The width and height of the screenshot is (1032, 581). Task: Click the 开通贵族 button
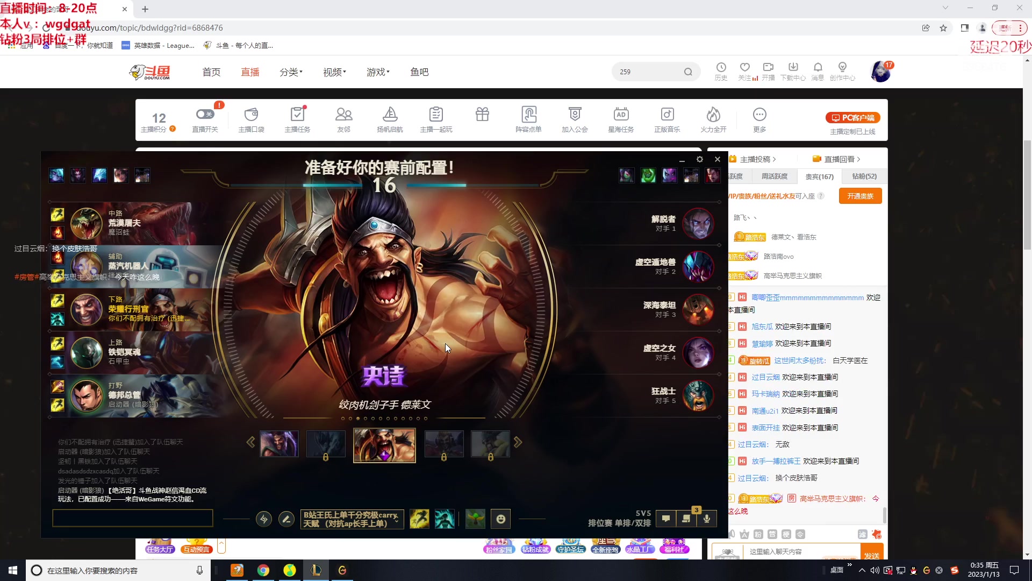pyautogui.click(x=860, y=196)
